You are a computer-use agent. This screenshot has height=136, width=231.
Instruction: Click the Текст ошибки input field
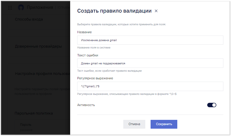(x=150, y=63)
